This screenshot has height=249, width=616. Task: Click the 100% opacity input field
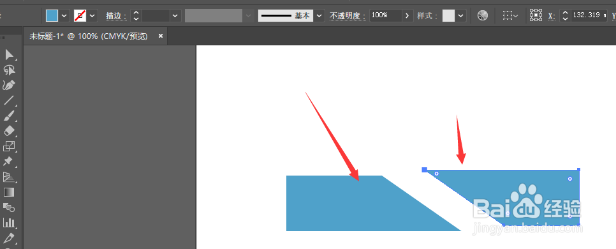coord(386,16)
